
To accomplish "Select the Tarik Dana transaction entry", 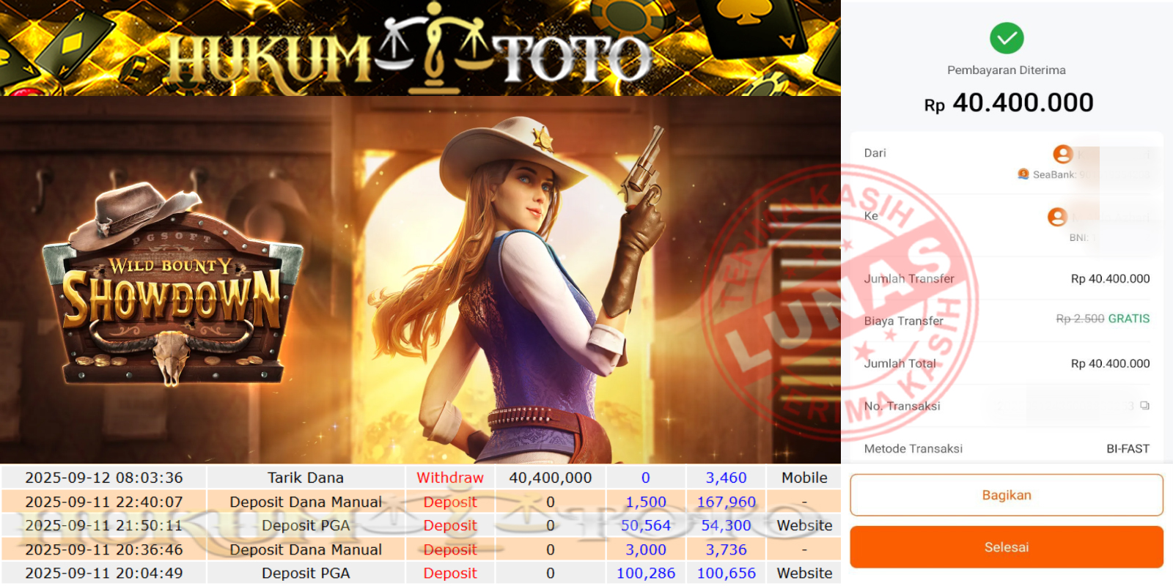I will [x=305, y=478].
